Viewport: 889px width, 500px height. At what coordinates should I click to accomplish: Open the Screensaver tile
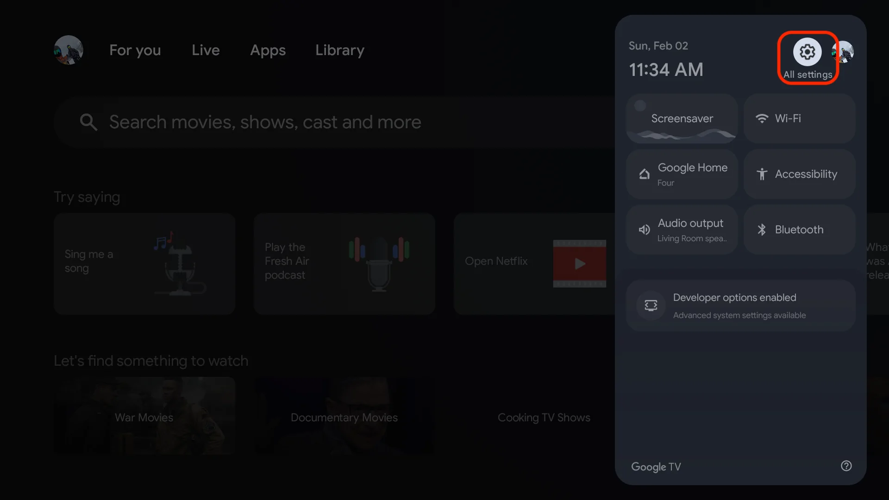click(682, 119)
